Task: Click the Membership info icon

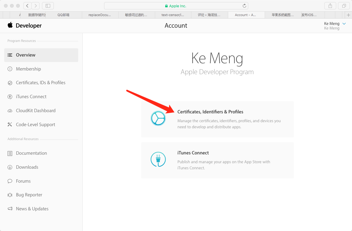Action: pos(10,69)
